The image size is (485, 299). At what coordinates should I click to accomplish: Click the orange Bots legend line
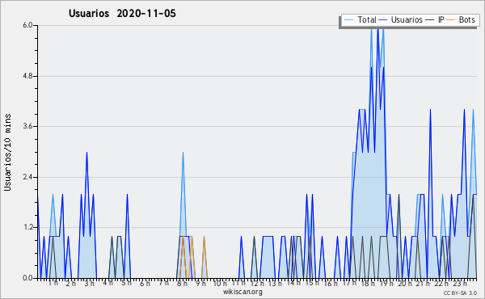(x=451, y=20)
